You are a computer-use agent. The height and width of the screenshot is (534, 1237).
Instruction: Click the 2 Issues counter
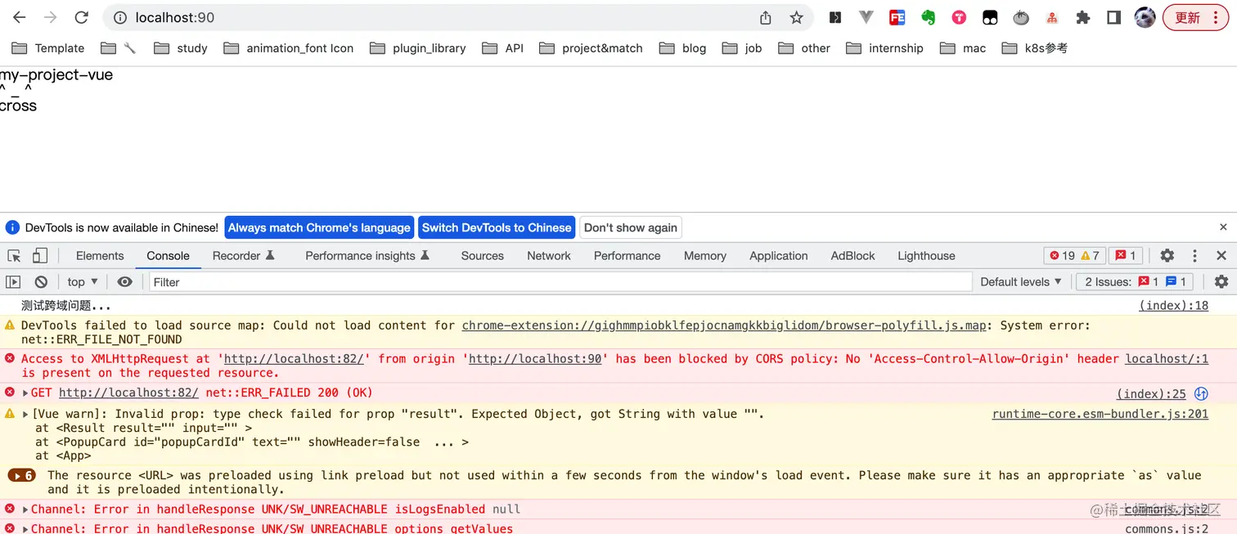[x=1136, y=282]
